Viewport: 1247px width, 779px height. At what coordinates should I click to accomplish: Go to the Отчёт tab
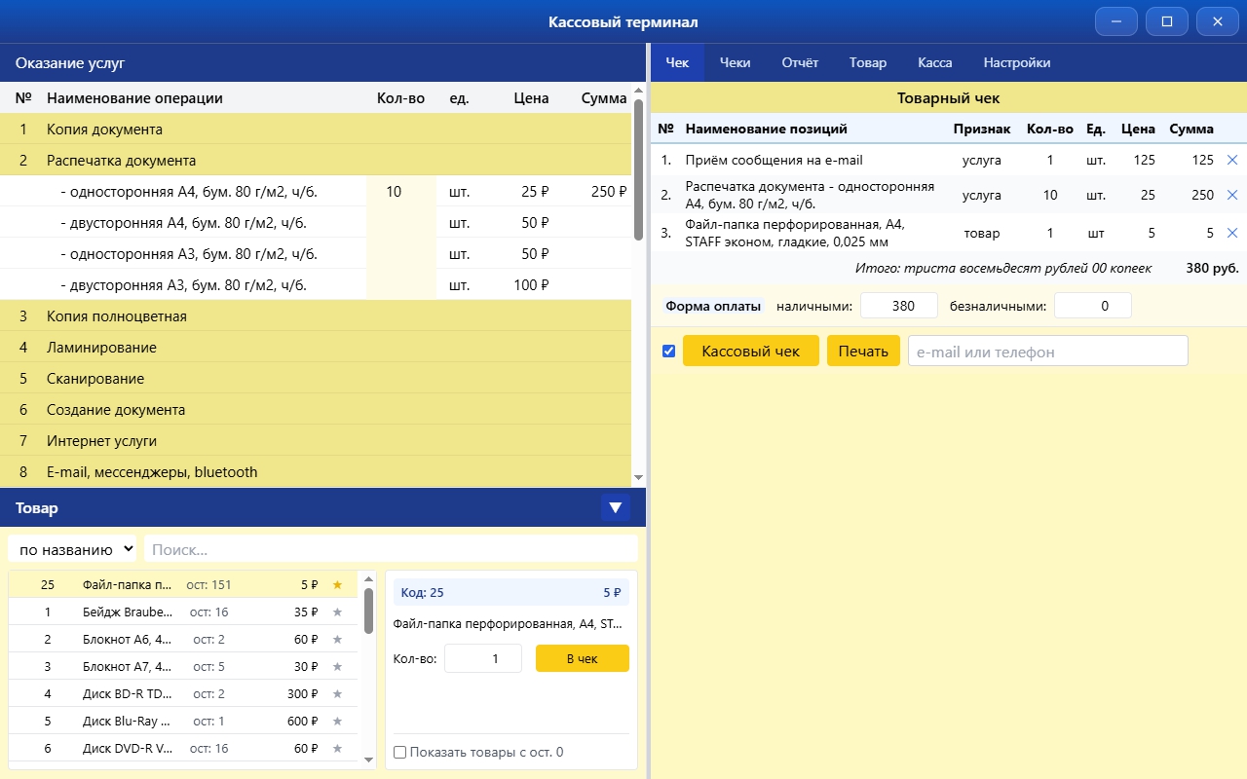pos(800,62)
